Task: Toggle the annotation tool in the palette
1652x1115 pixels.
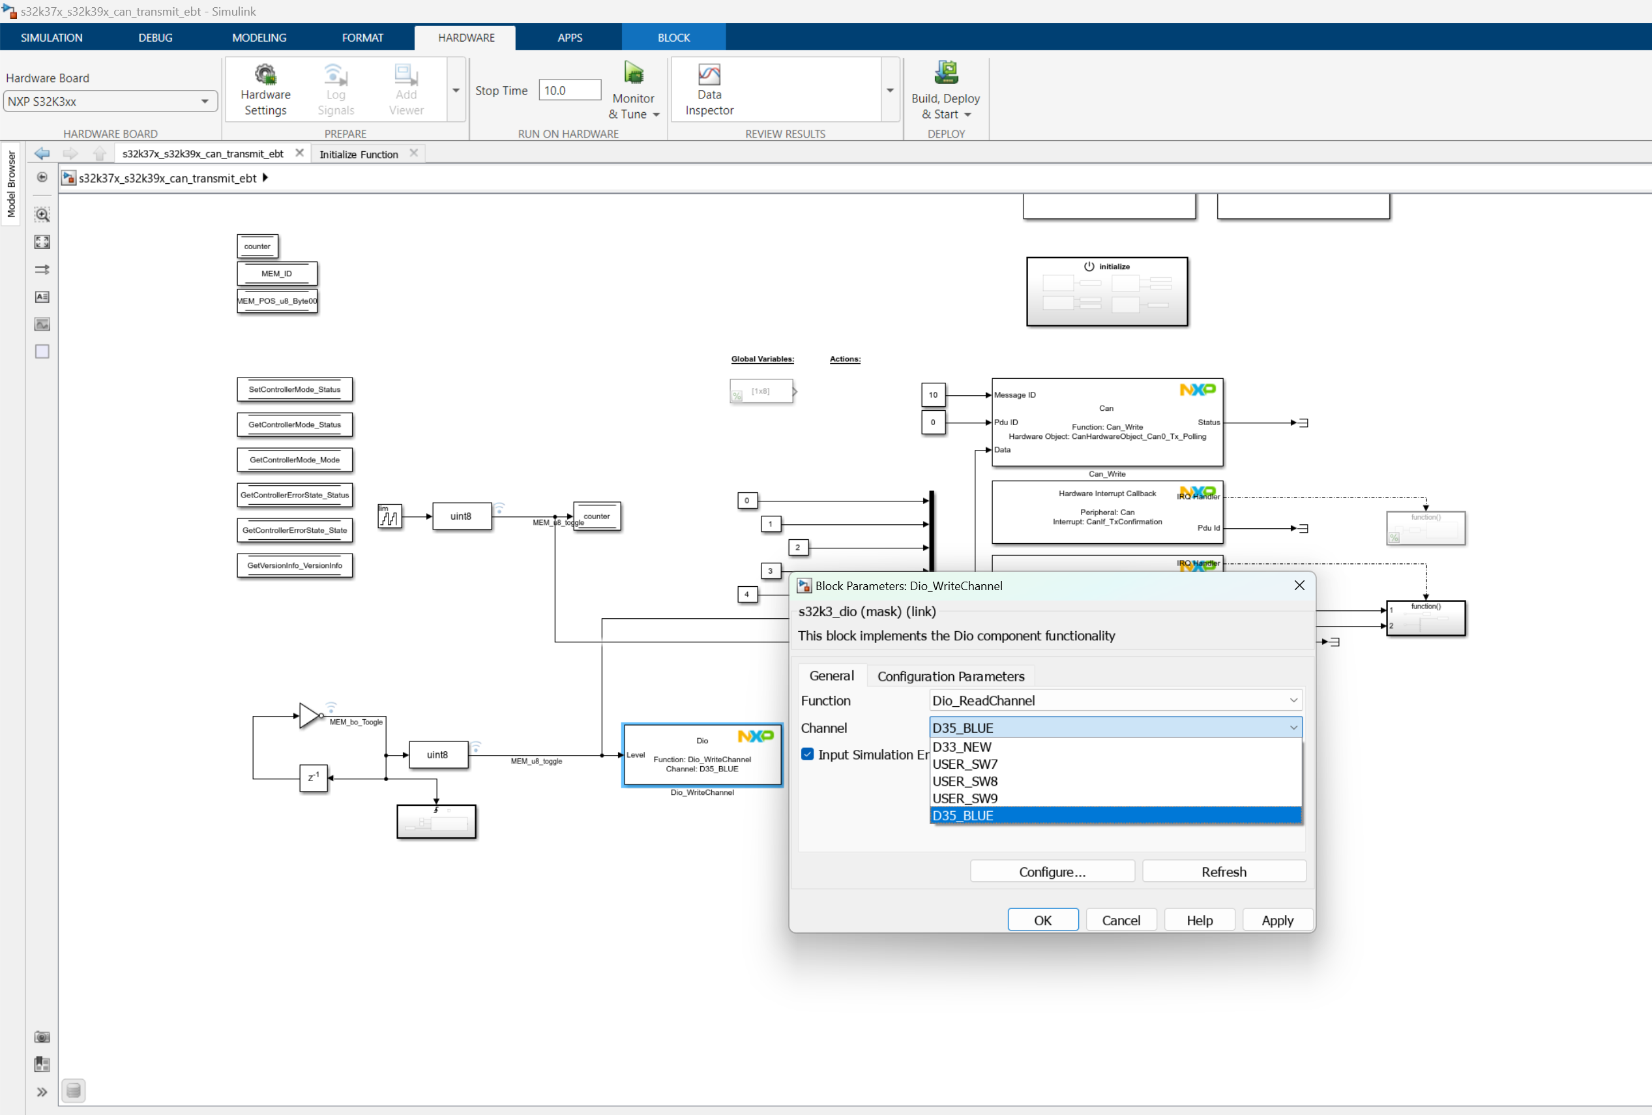Action: point(42,297)
